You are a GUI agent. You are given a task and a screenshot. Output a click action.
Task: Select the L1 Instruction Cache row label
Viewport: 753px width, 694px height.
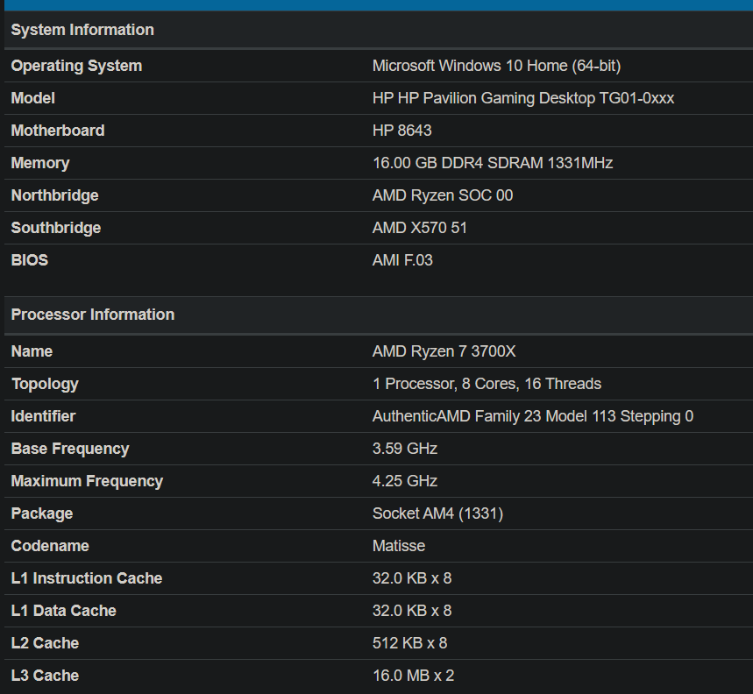87,578
